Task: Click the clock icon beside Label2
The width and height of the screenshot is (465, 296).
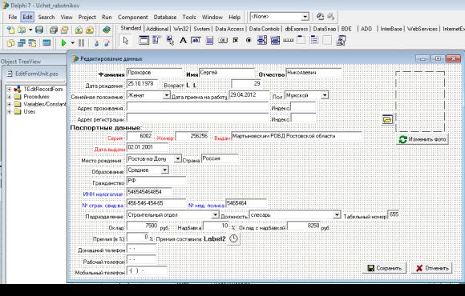Action: [233, 238]
